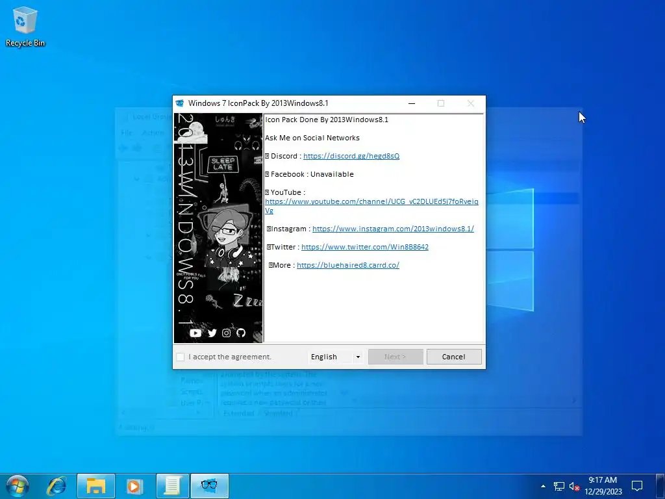Open the Twitter profile link
This screenshot has width=665, height=499.
365,247
